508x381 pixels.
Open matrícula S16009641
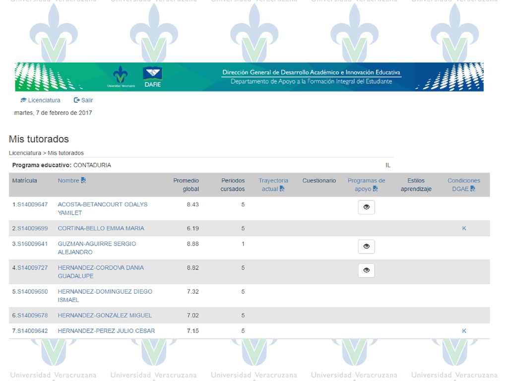tap(32, 244)
